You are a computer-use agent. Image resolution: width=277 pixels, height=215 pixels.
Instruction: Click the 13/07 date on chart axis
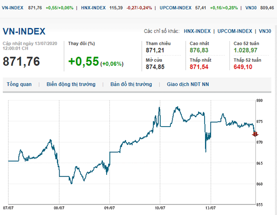tap(210, 208)
